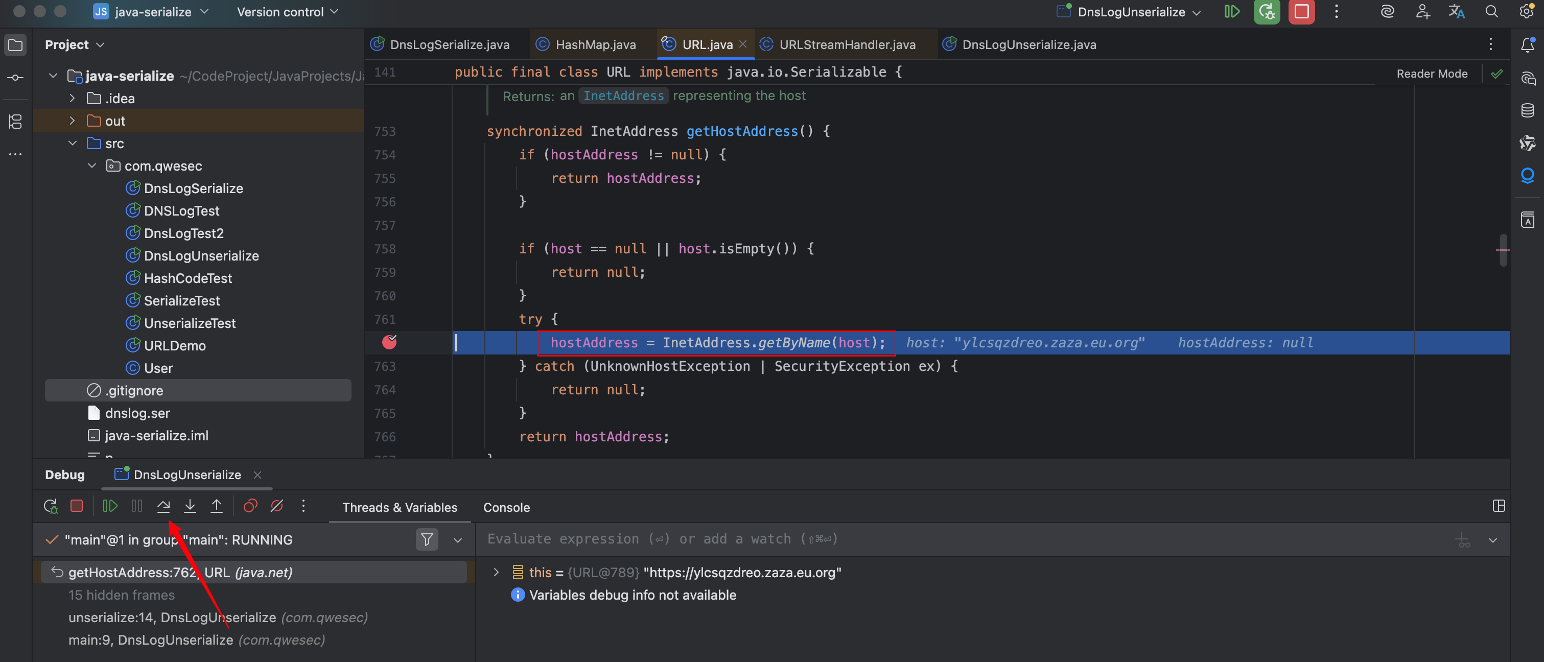The height and width of the screenshot is (662, 1544).
Task: Switch to the Console tab
Action: (x=506, y=507)
